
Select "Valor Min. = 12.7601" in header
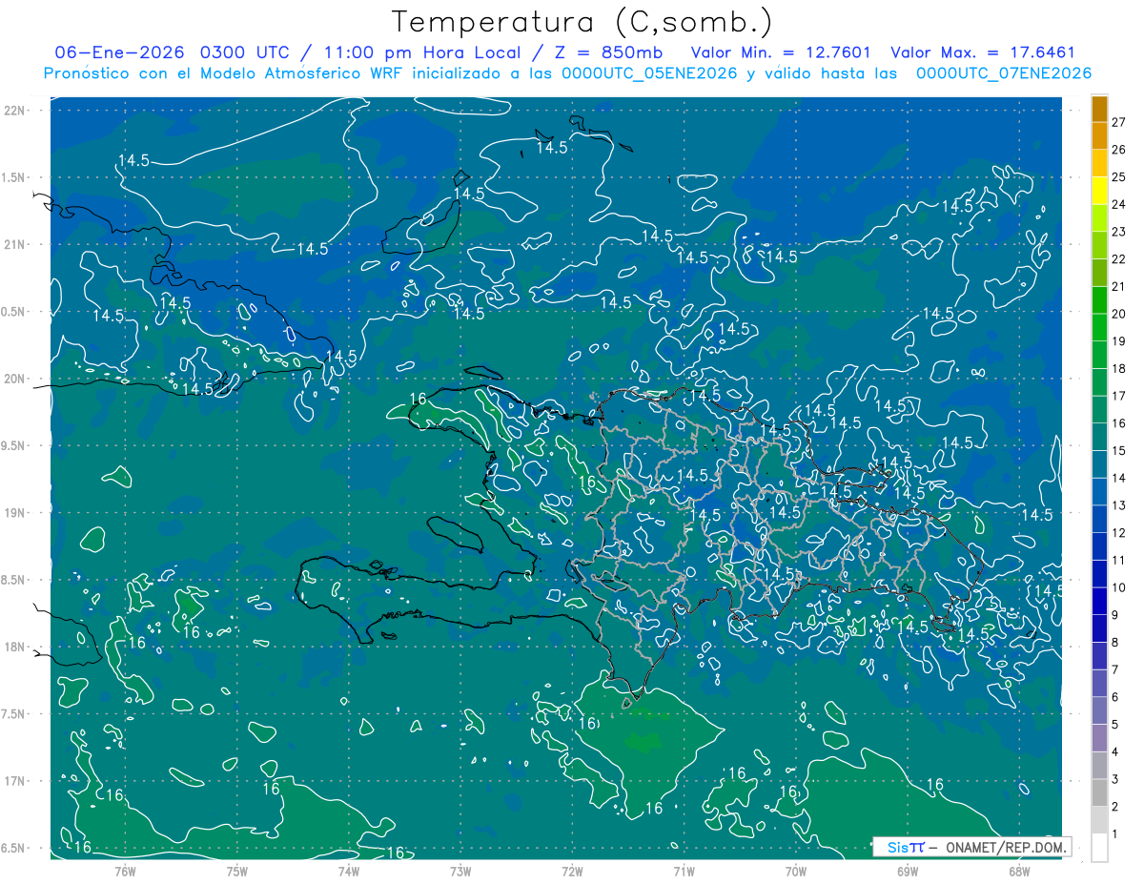tap(783, 52)
